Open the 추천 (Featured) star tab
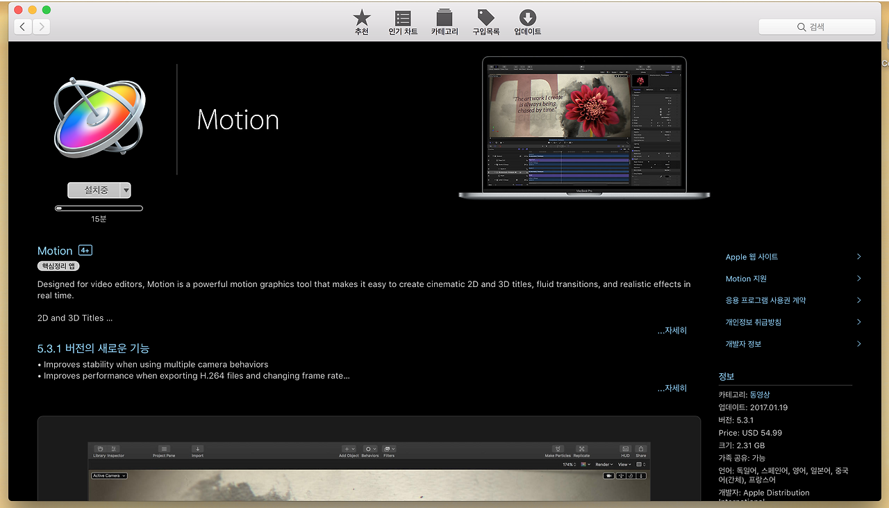The height and width of the screenshot is (508, 889). 361,22
